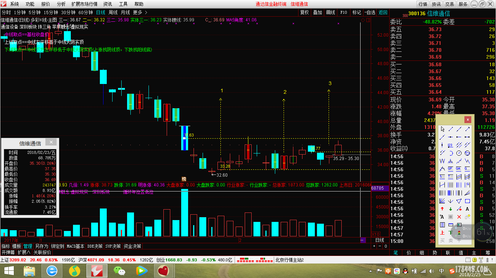Open the 系统 menu

(15, 4)
